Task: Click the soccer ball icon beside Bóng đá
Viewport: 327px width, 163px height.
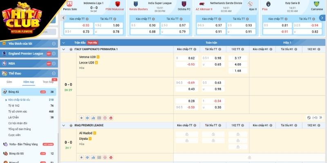Action: click(x=4, y=92)
